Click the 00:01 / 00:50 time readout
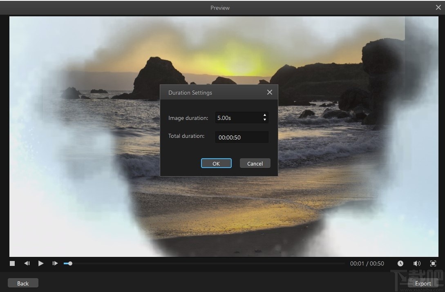This screenshot has height=292, width=445. click(x=367, y=263)
